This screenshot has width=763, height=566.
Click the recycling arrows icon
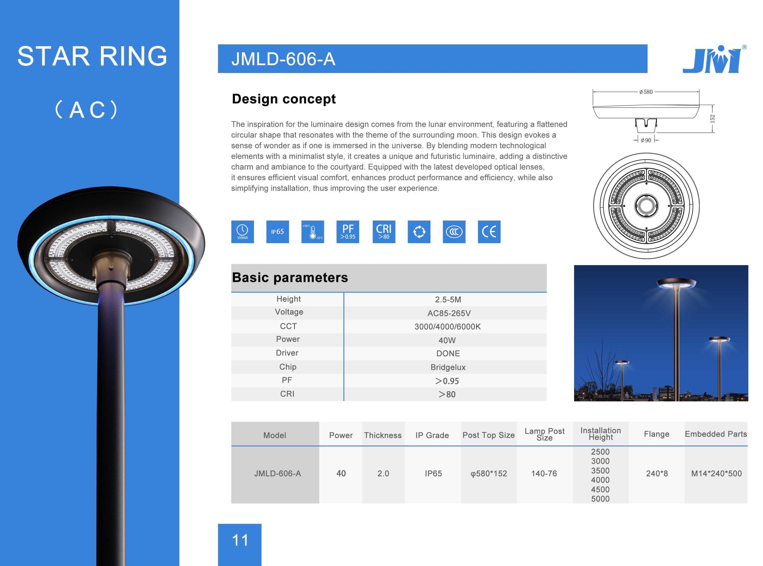pos(419,232)
